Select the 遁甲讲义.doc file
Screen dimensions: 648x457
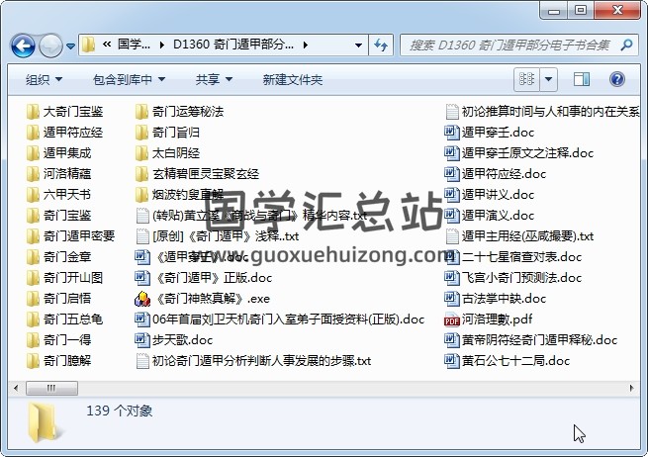490,194
